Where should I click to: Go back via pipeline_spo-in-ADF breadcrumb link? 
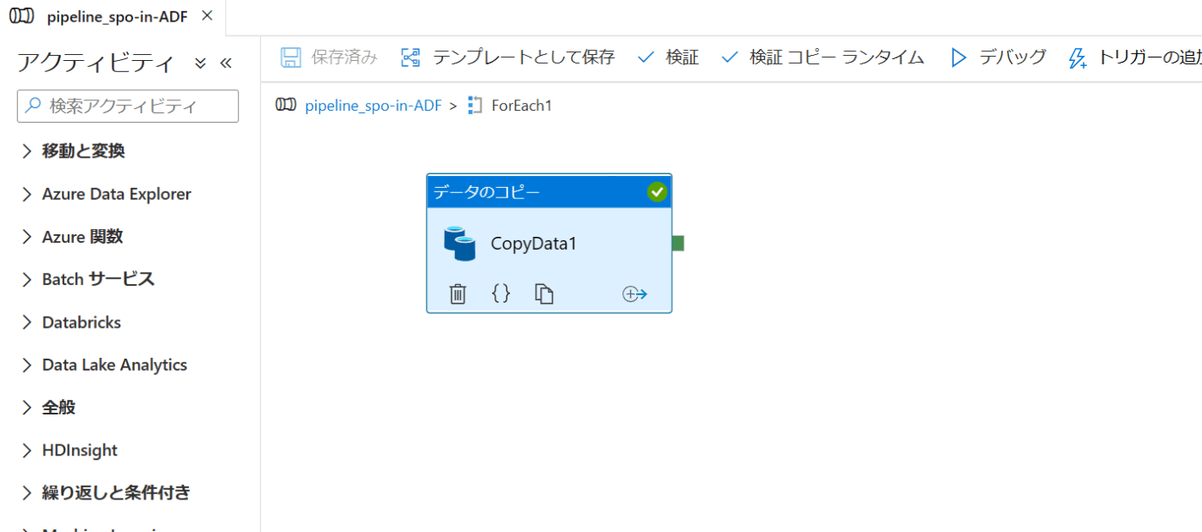(x=373, y=106)
